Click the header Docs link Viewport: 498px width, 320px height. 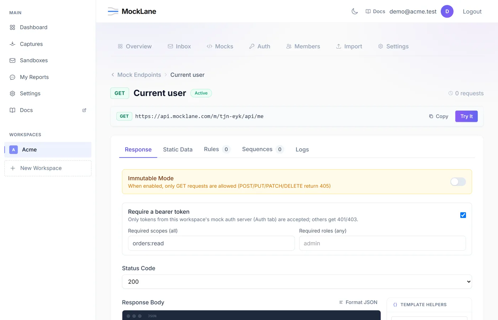[375, 11]
